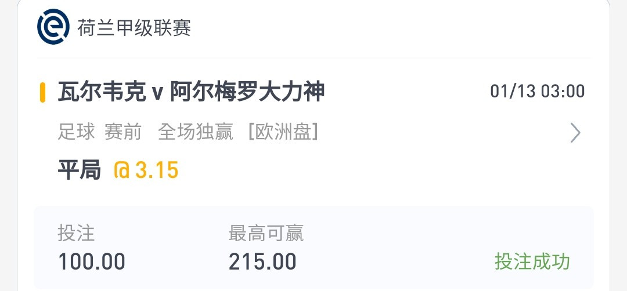Click the yellow marker bar beside match title
Image resolution: width=627 pixels, height=291 pixels.
point(42,92)
